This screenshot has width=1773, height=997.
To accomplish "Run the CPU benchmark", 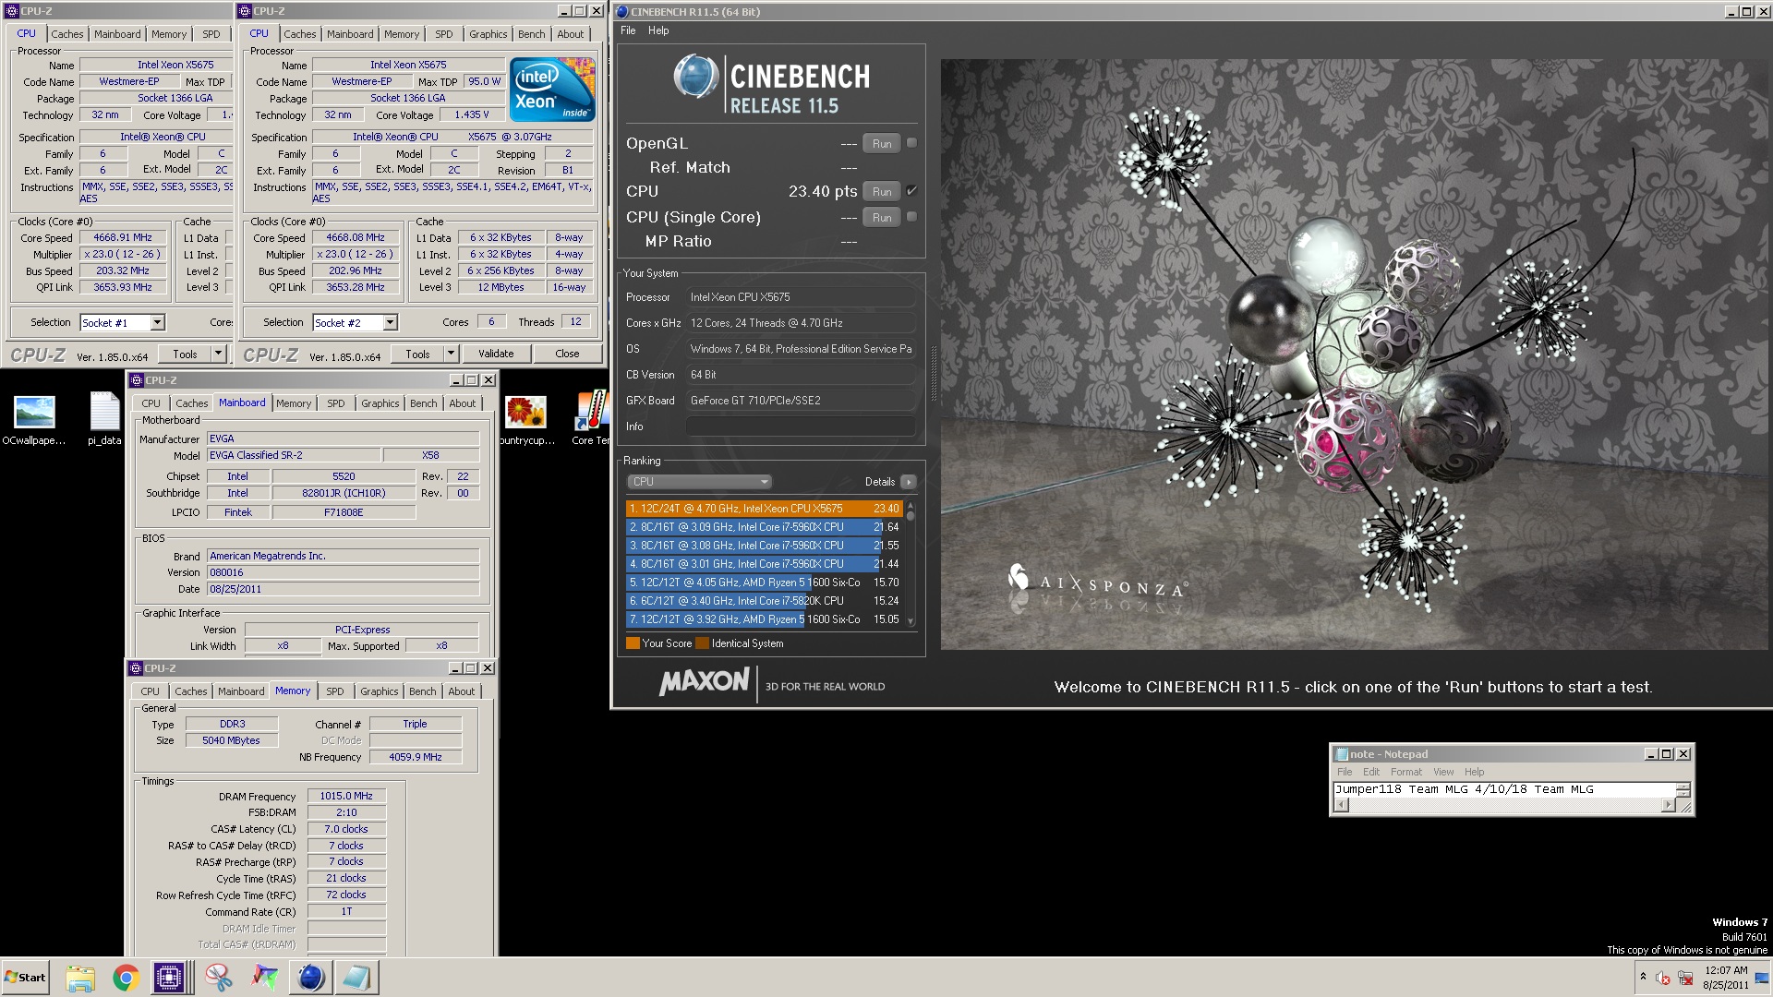I will click(x=882, y=191).
